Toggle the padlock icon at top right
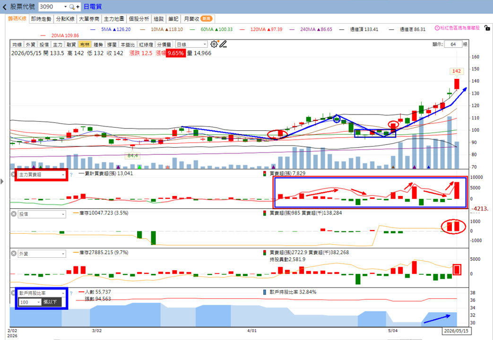This screenshot has height=340, width=493. [x=487, y=28]
